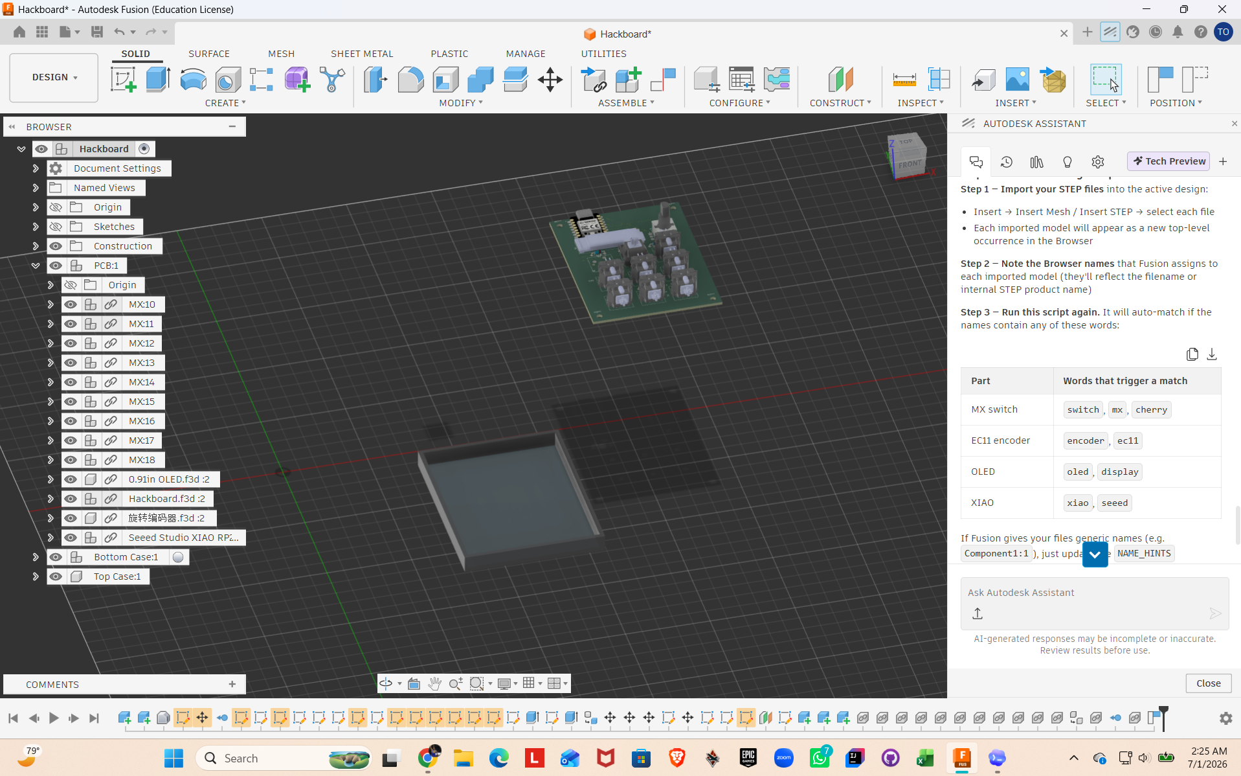Image resolution: width=1241 pixels, height=776 pixels.
Task: Open the MODIFY dropdown menu
Action: point(461,103)
